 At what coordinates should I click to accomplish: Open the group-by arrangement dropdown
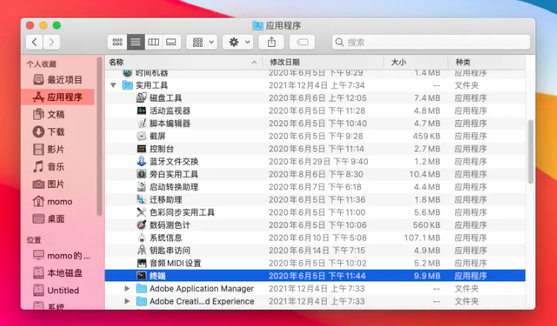[x=203, y=42]
